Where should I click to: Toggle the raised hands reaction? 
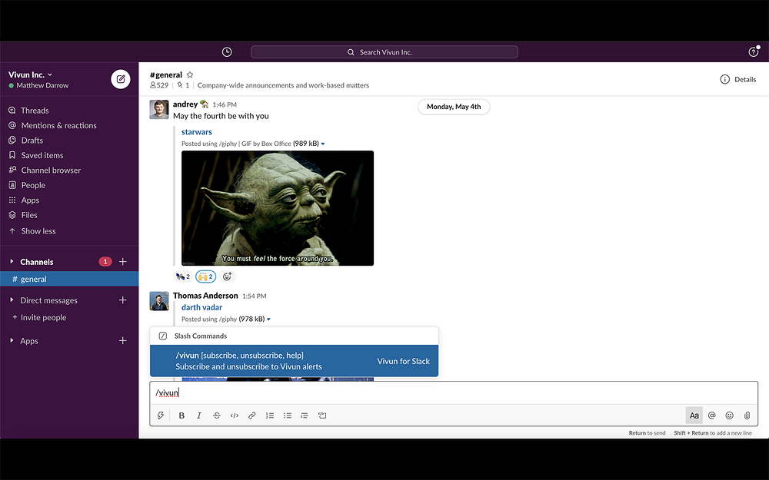tap(205, 276)
